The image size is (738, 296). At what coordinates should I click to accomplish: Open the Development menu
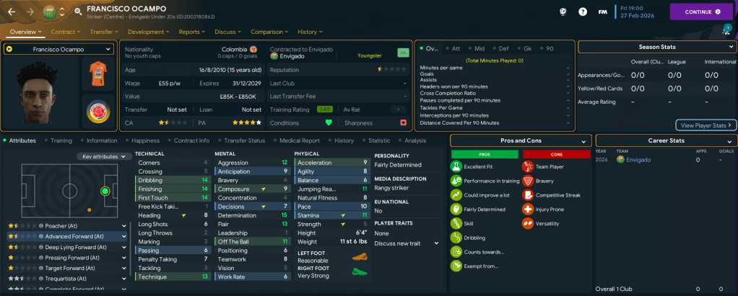point(148,32)
